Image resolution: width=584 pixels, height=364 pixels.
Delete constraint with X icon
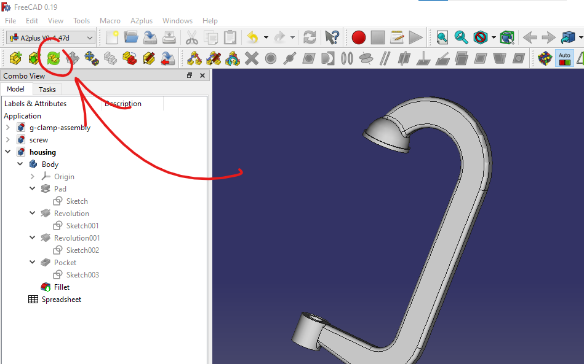252,58
